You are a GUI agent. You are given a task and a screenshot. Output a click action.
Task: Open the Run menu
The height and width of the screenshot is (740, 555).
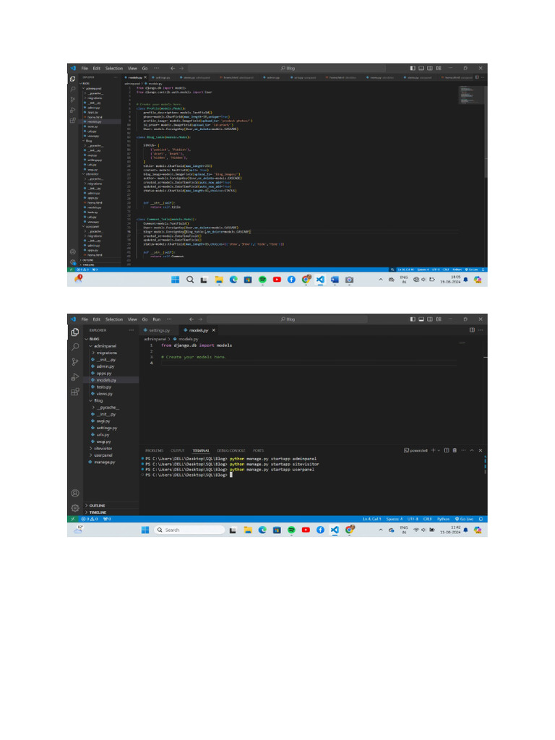[157, 319]
